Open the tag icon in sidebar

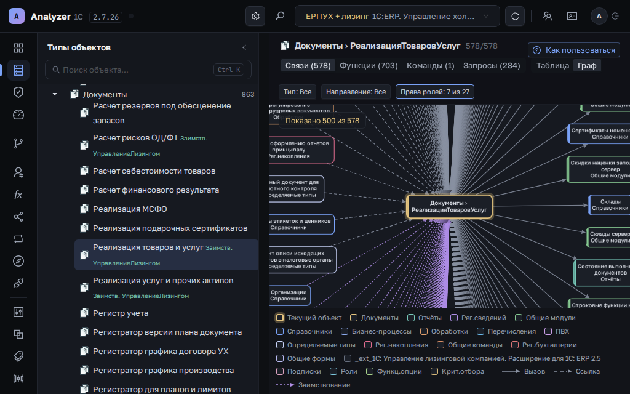(x=18, y=356)
